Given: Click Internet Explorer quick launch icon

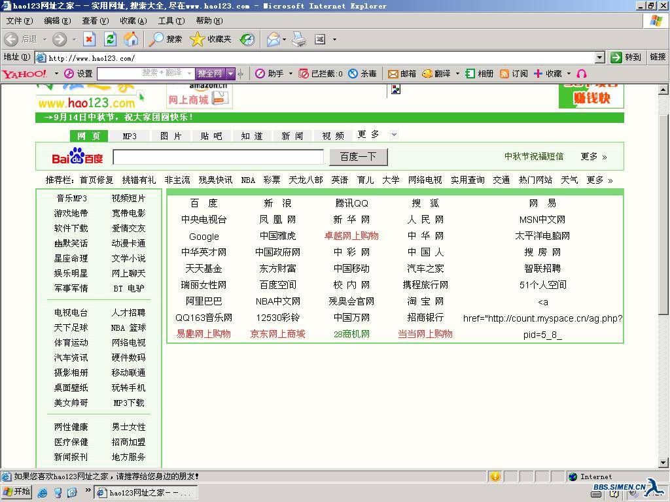Looking at the screenshot, I should click(43, 493).
